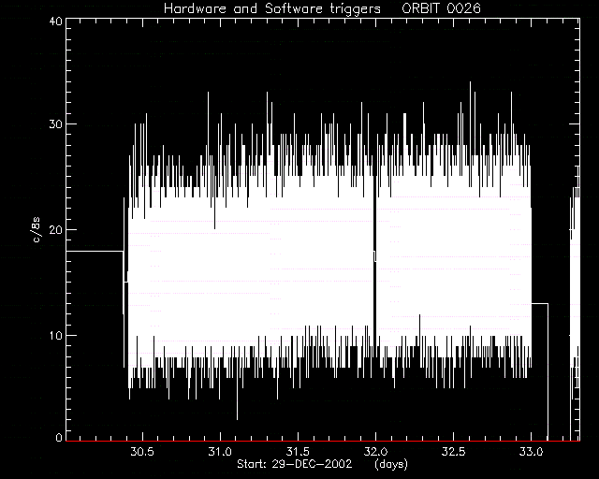This screenshot has height=479, width=599.
Task: Click the x-axis tick label 32.0
Action: pyautogui.click(x=376, y=452)
